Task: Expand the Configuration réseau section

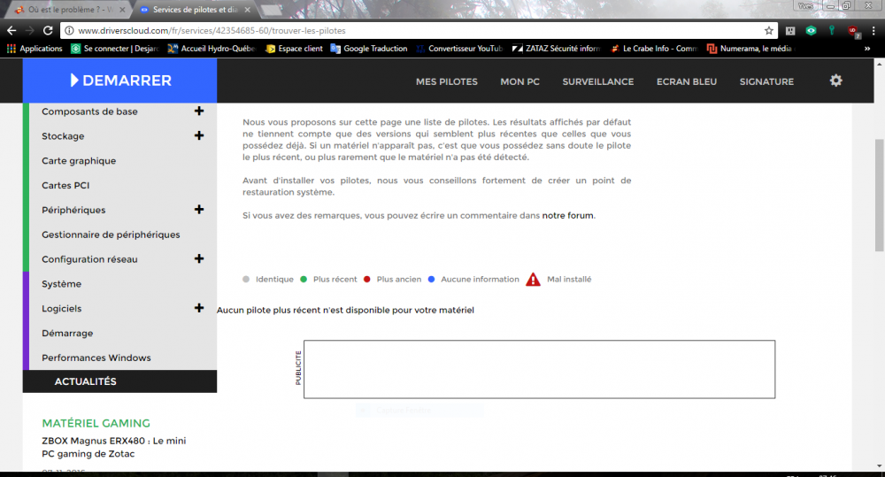Action: (198, 258)
